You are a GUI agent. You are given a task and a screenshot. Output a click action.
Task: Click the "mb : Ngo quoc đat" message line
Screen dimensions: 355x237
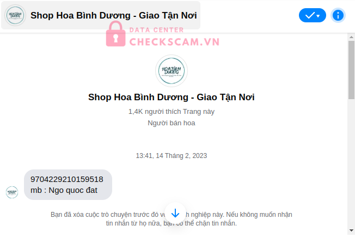(64, 190)
